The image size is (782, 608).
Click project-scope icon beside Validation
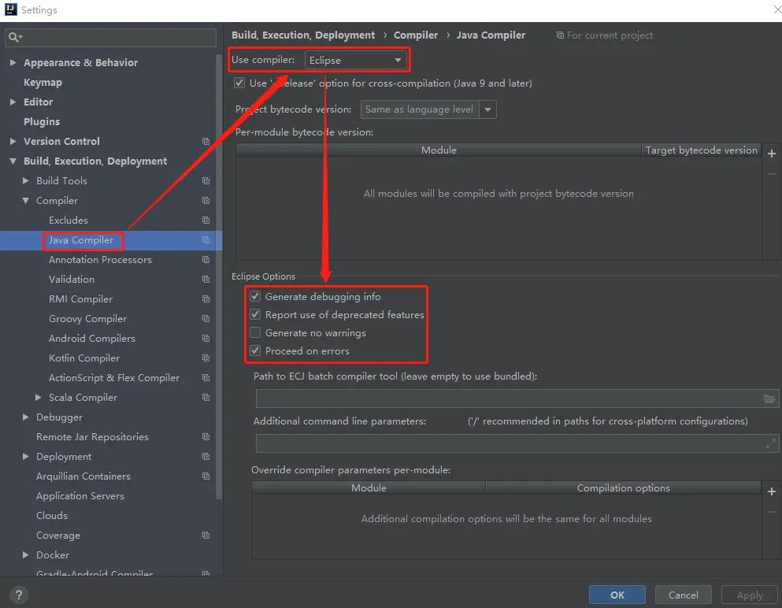(x=206, y=280)
